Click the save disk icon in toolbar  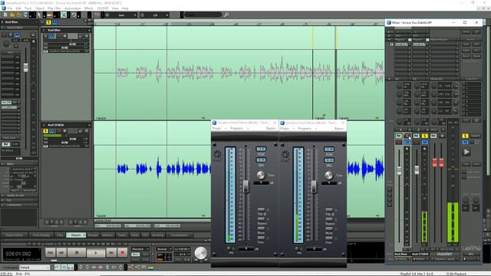coord(25,15)
